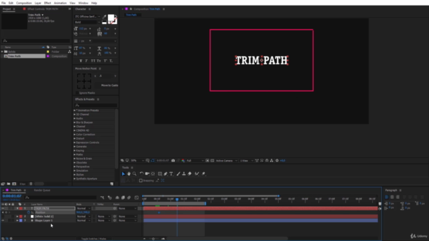Viewport: 429px width, 241px height.
Task: Select the Zoom magnifier tool
Action: tap(134, 174)
